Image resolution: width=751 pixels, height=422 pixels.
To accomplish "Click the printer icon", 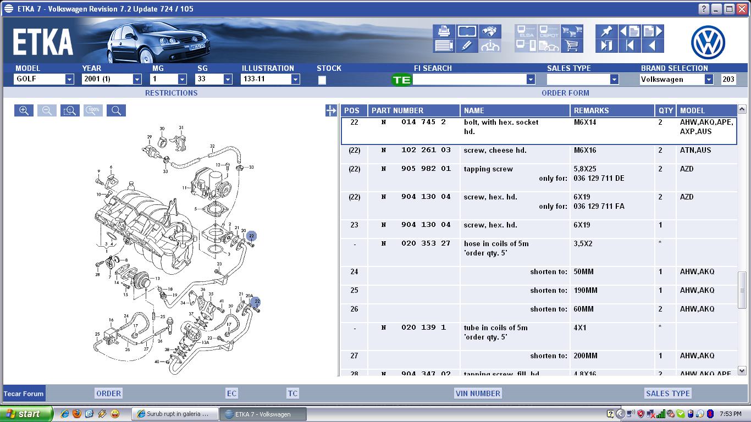I will (x=444, y=31).
